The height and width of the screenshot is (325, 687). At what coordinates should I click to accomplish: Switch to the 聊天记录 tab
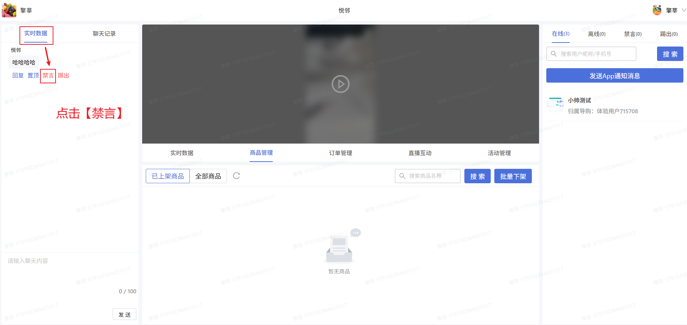coord(104,34)
